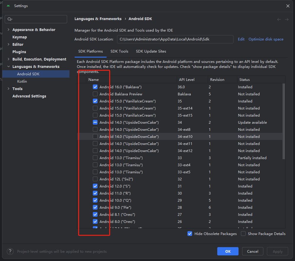Select Android 14.0 34-ext8 row text
Screen dimensions: 295x261
click(129, 129)
